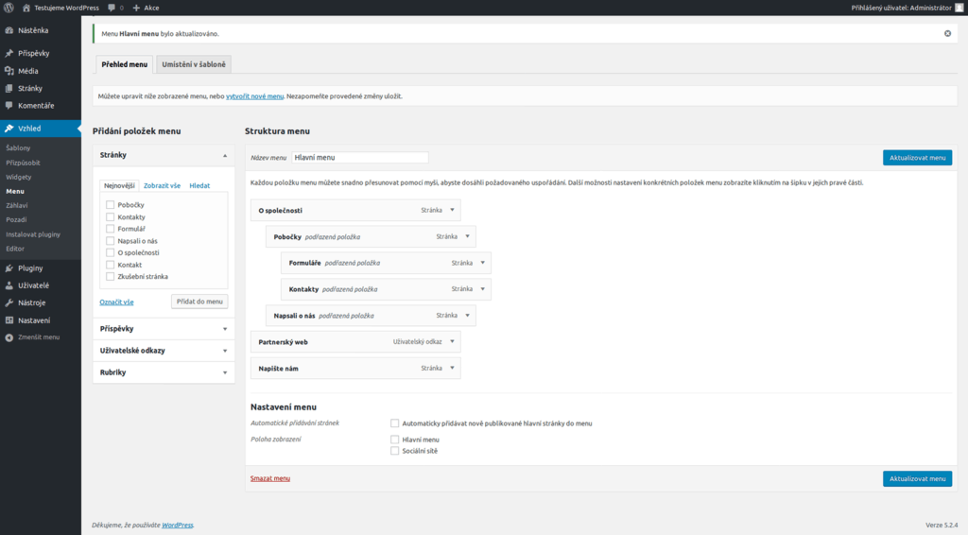Open Instalovat pluginy submenu item
This screenshot has height=535, width=968.
pos(33,234)
